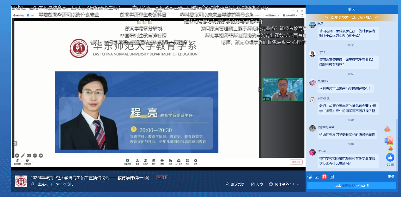This screenshot has width=401, height=197.
Task: Click the note icon in chat toolbar
Action: click(x=332, y=177)
